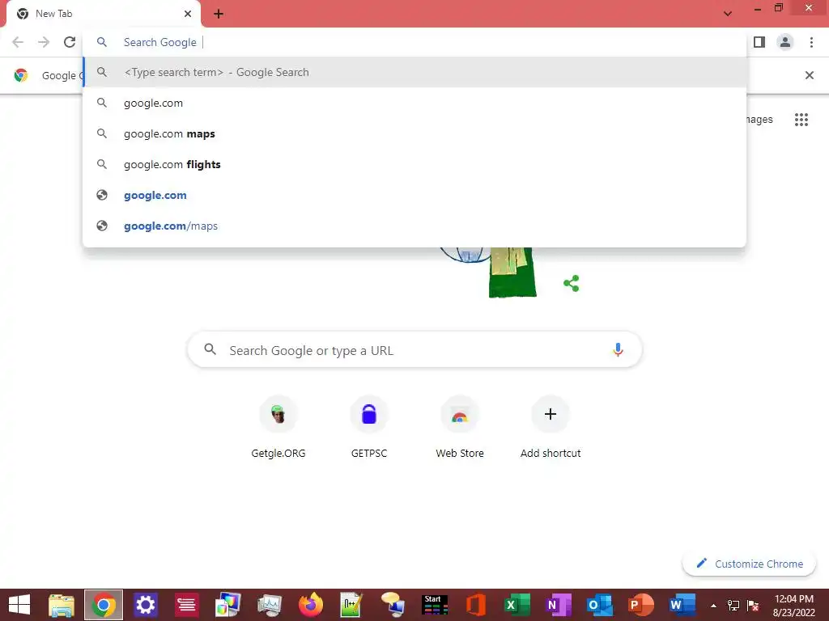Open the Office taskbar icon

click(x=476, y=605)
